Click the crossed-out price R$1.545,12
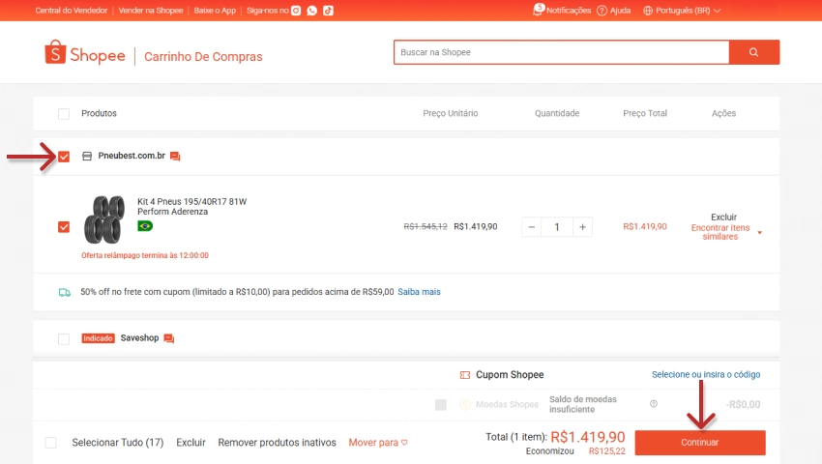 [x=426, y=226]
